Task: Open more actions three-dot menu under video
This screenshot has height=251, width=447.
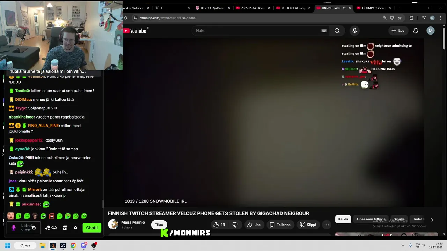Action: click(x=327, y=225)
